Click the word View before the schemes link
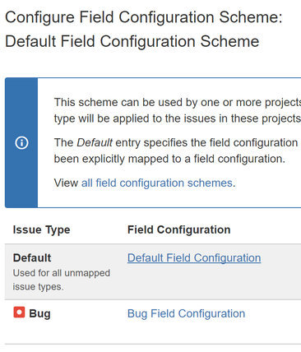 66,183
